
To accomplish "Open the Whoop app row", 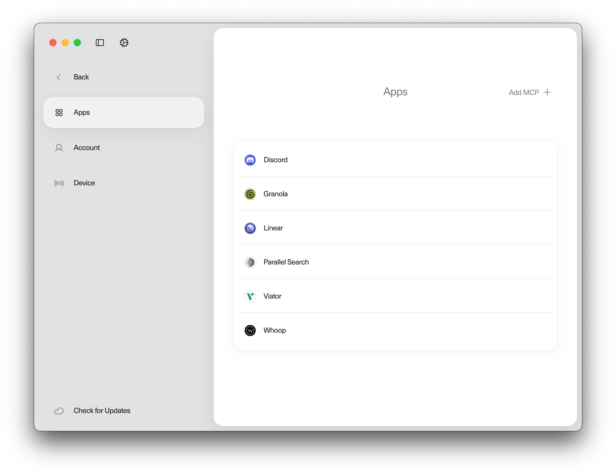I will tap(395, 330).
